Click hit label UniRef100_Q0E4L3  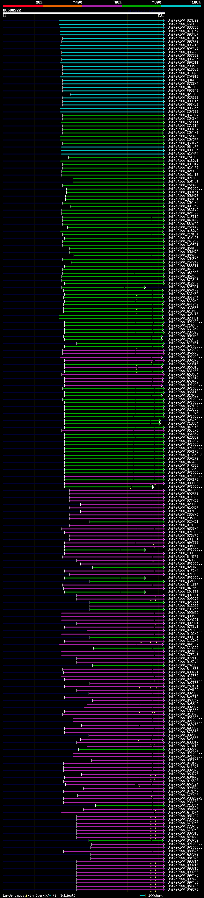tap(183, 182)
